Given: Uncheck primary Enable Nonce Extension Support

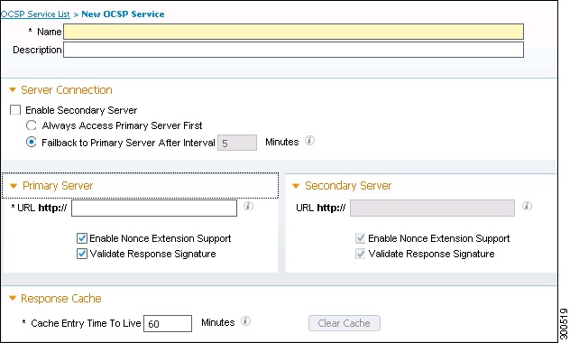Looking at the screenshot, I should tap(82, 238).
